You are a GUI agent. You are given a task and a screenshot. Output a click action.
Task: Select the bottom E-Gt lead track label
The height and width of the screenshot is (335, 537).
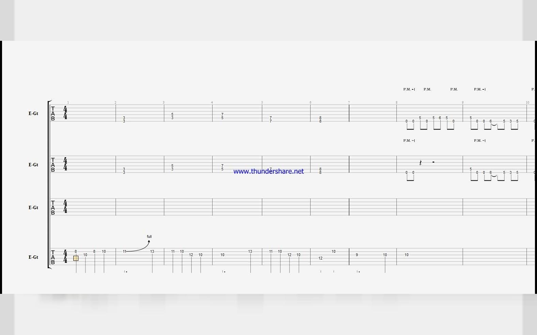[33, 257]
